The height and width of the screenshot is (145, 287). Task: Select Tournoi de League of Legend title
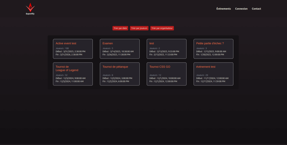coord(67,69)
